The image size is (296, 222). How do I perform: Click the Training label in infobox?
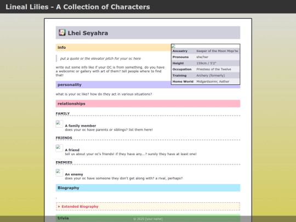click(x=179, y=76)
